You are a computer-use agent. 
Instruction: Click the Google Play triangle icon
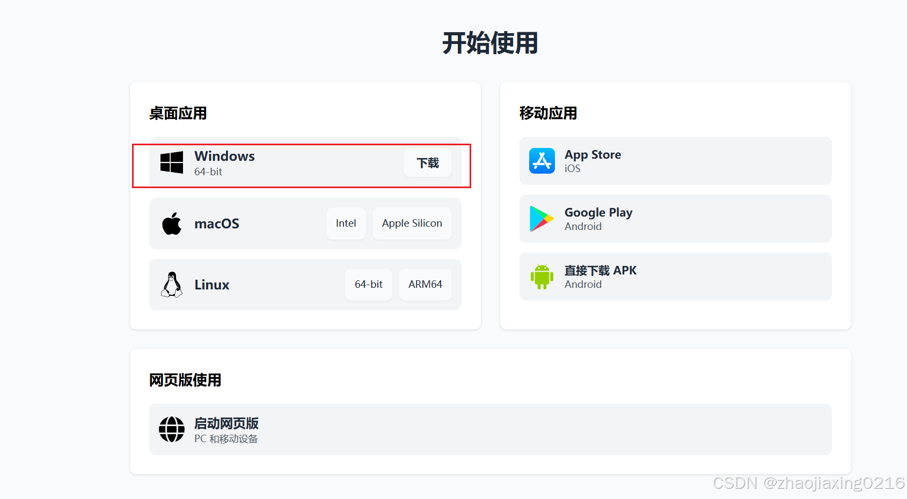(x=542, y=219)
